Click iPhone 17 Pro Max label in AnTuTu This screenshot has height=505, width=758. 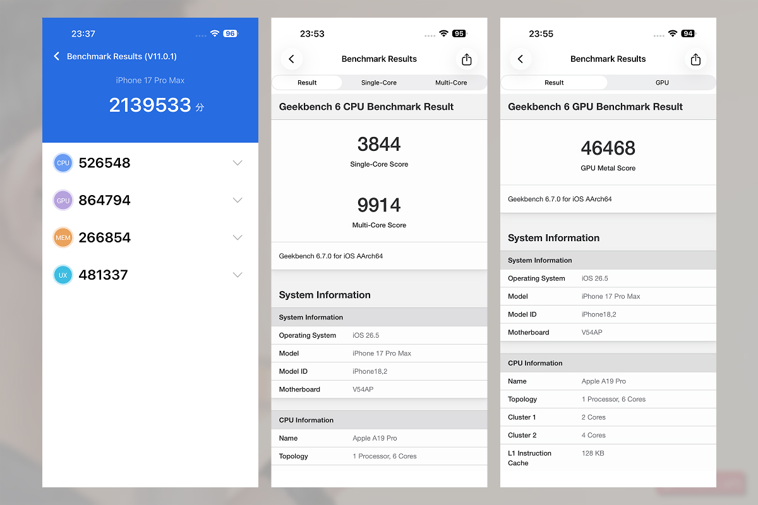150,80
